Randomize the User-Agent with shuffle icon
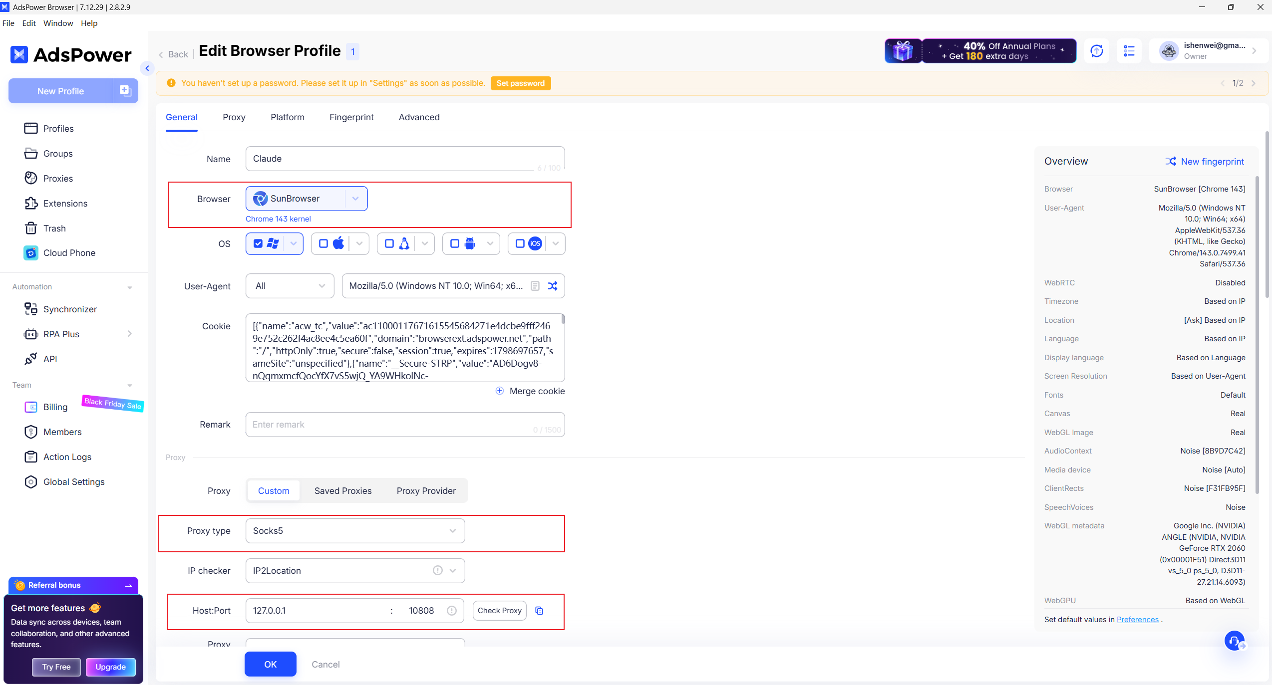Image resolution: width=1272 pixels, height=685 pixels. click(x=552, y=286)
